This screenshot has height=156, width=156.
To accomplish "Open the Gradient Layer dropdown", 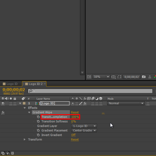I will click(x=84, y=126).
